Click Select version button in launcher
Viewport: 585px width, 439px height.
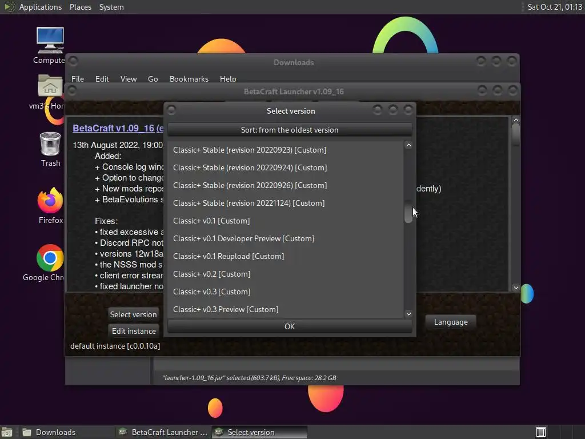tap(133, 314)
